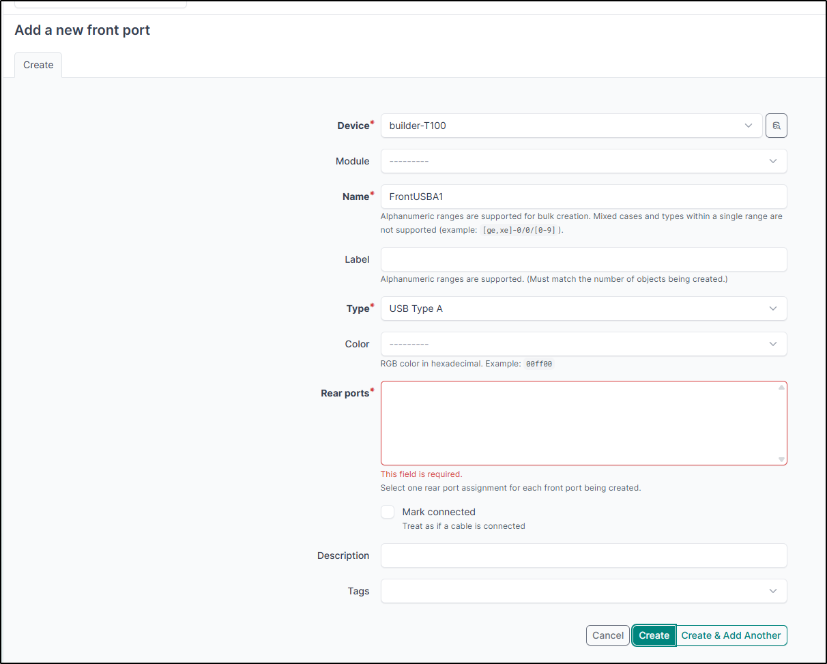Focus the empty Label input field
The width and height of the screenshot is (827, 664).
[x=583, y=259]
